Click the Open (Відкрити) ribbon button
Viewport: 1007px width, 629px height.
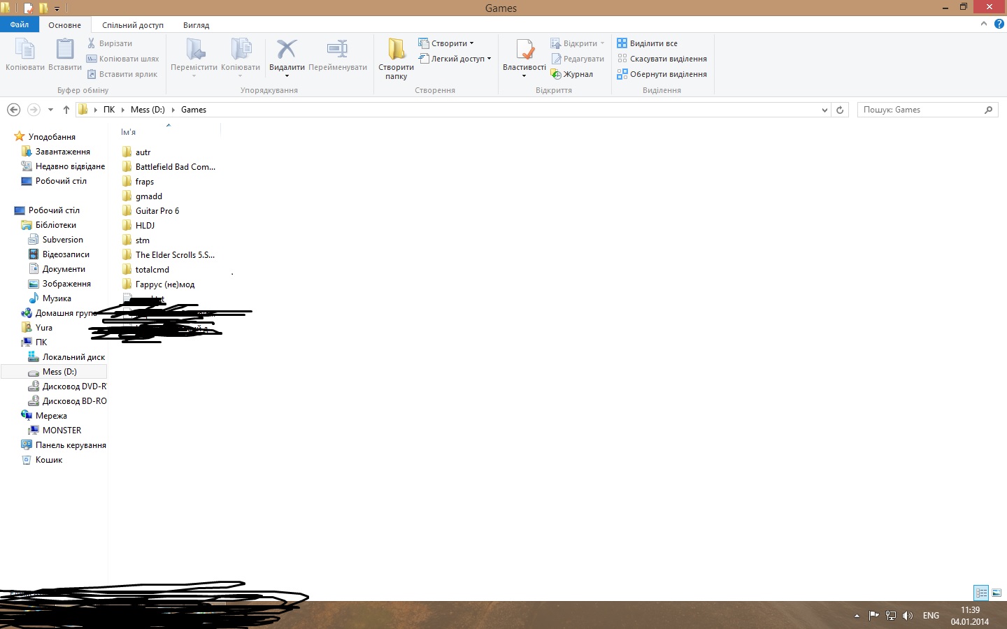(578, 43)
